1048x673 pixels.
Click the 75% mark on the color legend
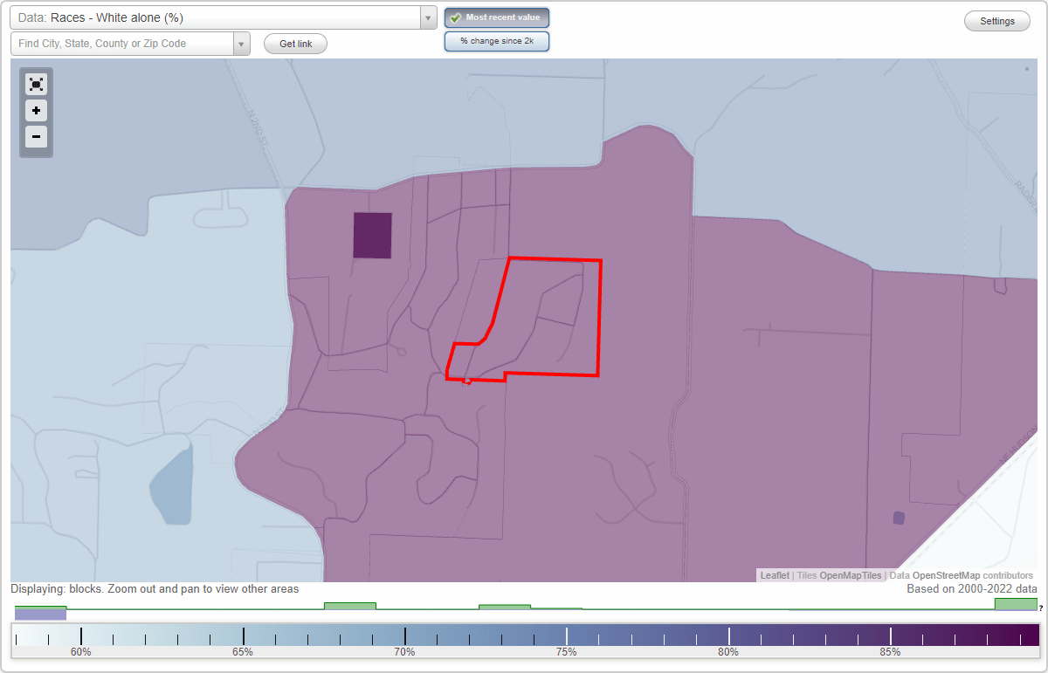[567, 651]
